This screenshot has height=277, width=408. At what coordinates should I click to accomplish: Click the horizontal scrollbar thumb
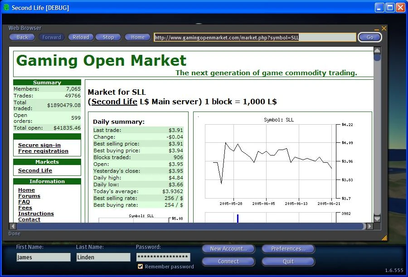190,226
